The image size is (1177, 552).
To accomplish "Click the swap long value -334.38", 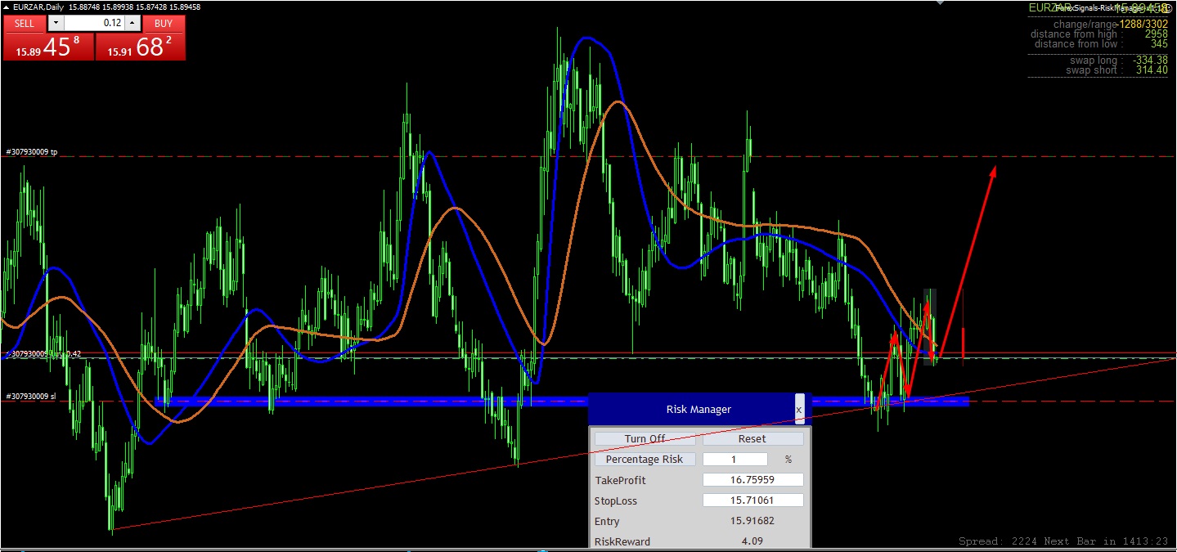I will [1150, 61].
